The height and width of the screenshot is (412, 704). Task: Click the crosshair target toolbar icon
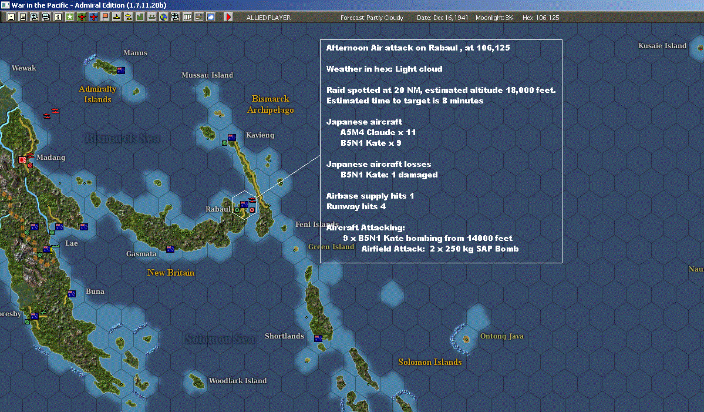[x=175, y=17]
